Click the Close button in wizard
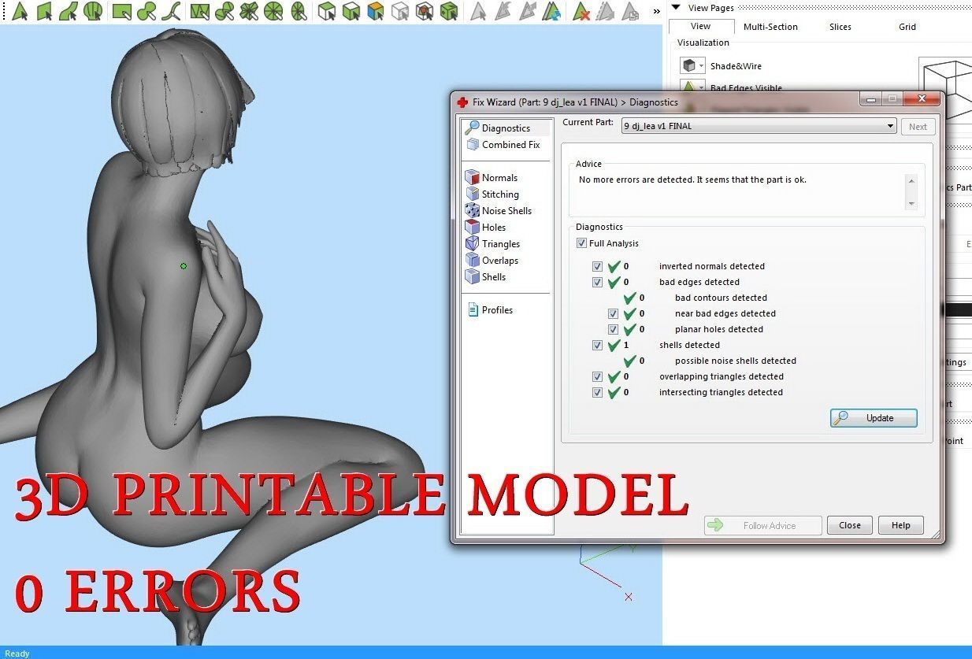Screen dimensions: 972x659 (850, 525)
